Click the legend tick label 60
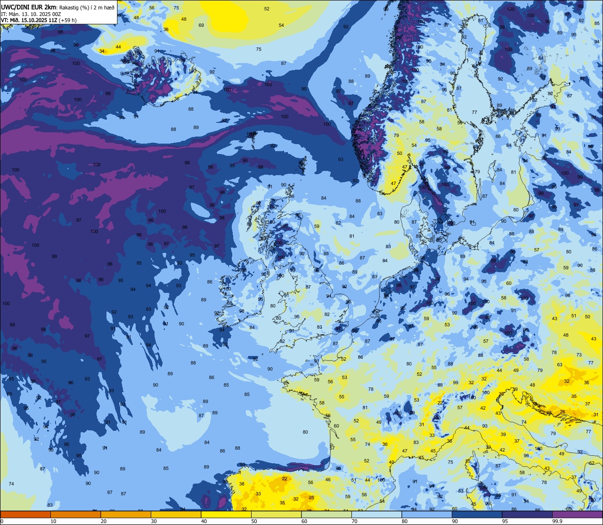The height and width of the screenshot is (525, 603). pyautogui.click(x=304, y=521)
